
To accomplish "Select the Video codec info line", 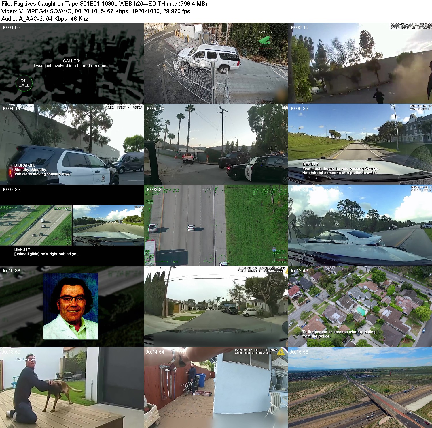I will click(96, 11).
